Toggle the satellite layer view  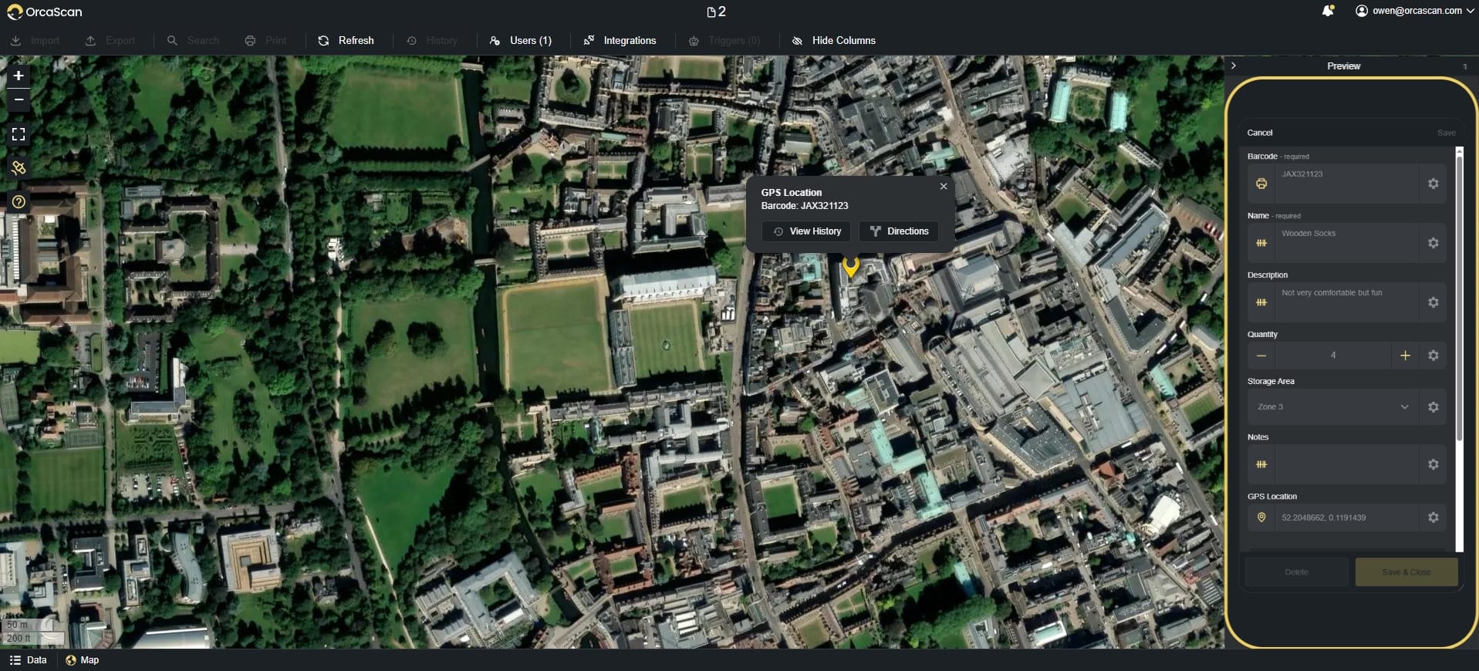[x=19, y=167]
